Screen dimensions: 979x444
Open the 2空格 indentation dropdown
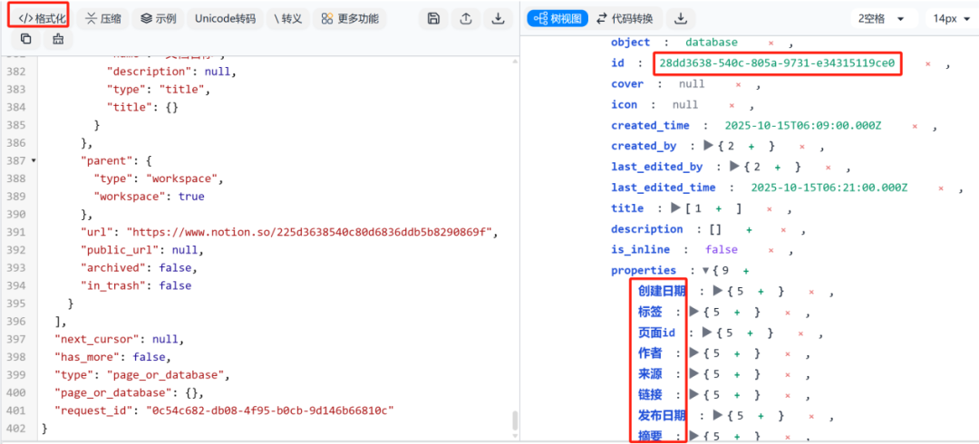pyautogui.click(x=882, y=18)
